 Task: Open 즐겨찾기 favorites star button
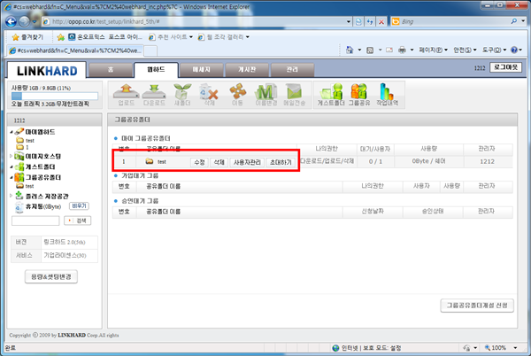27,37
